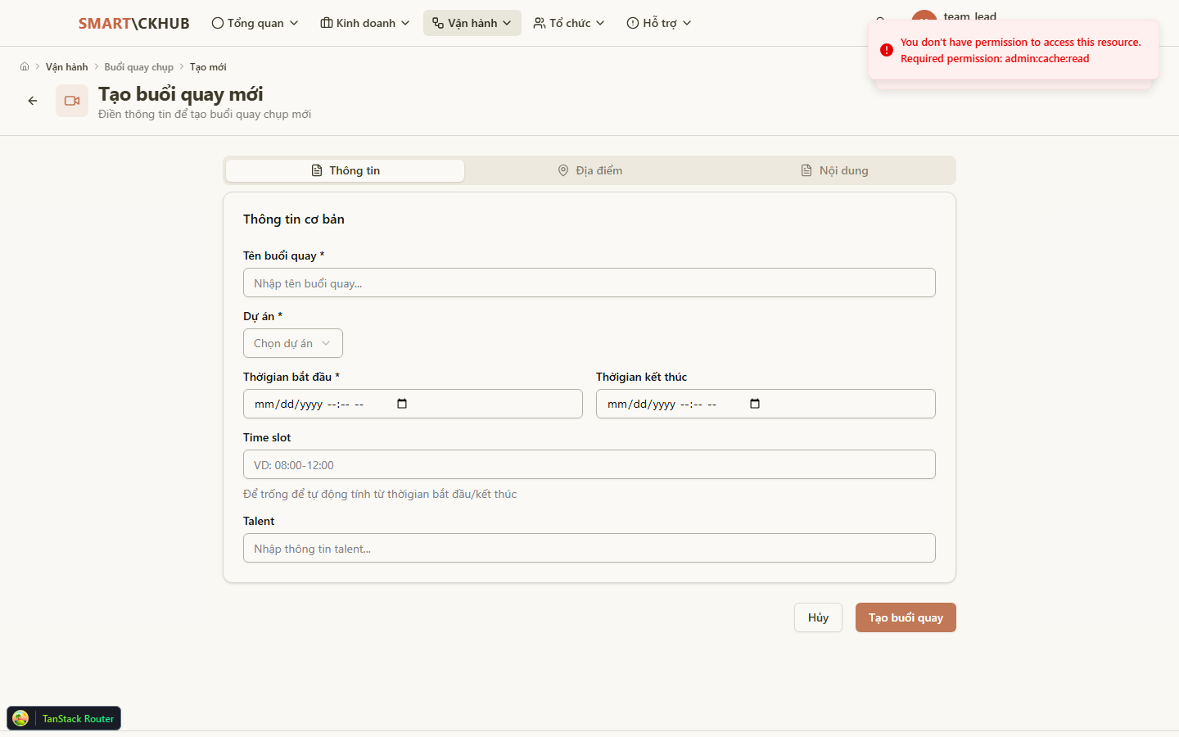The height and width of the screenshot is (737, 1179).
Task: Expand the Tổng quan menu
Action: (x=255, y=23)
